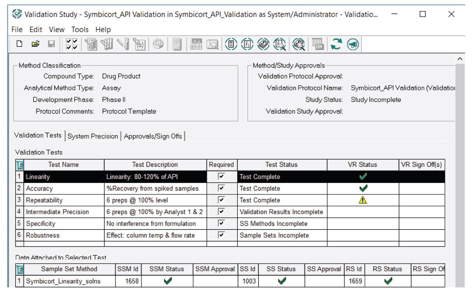Open the File menu
This screenshot has height=293, width=472.
pos(16,30)
